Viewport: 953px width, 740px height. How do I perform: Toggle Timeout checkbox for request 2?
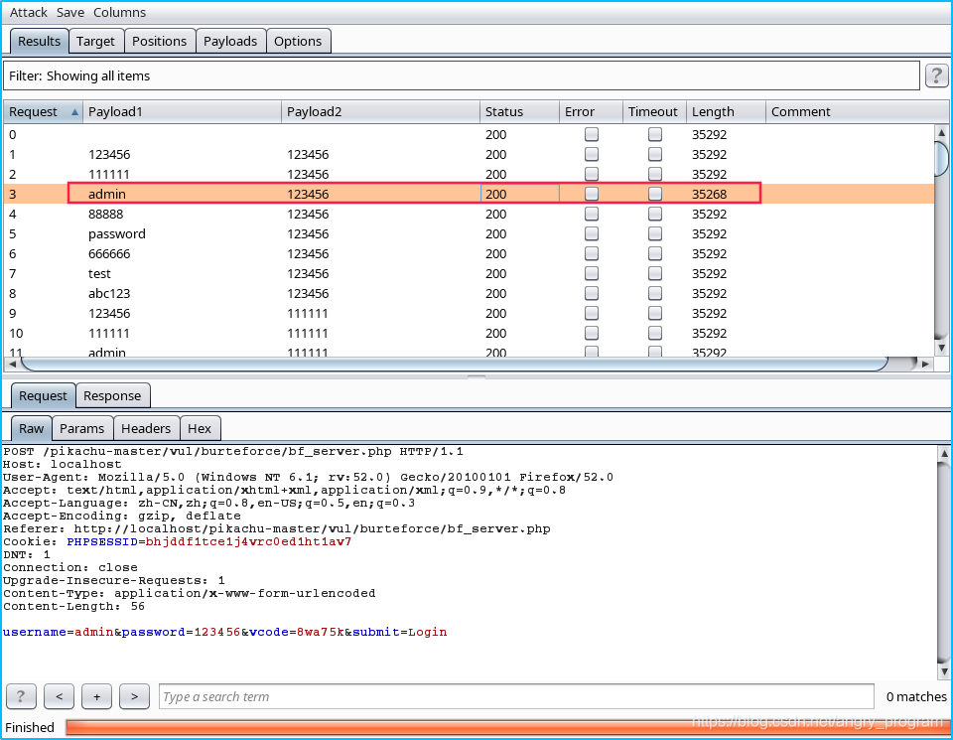click(654, 174)
